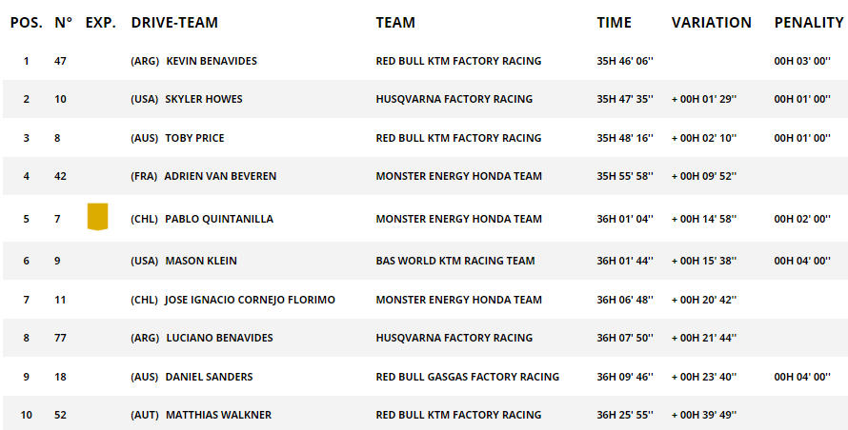Open rider Skyler Howes entry

pos(204,99)
